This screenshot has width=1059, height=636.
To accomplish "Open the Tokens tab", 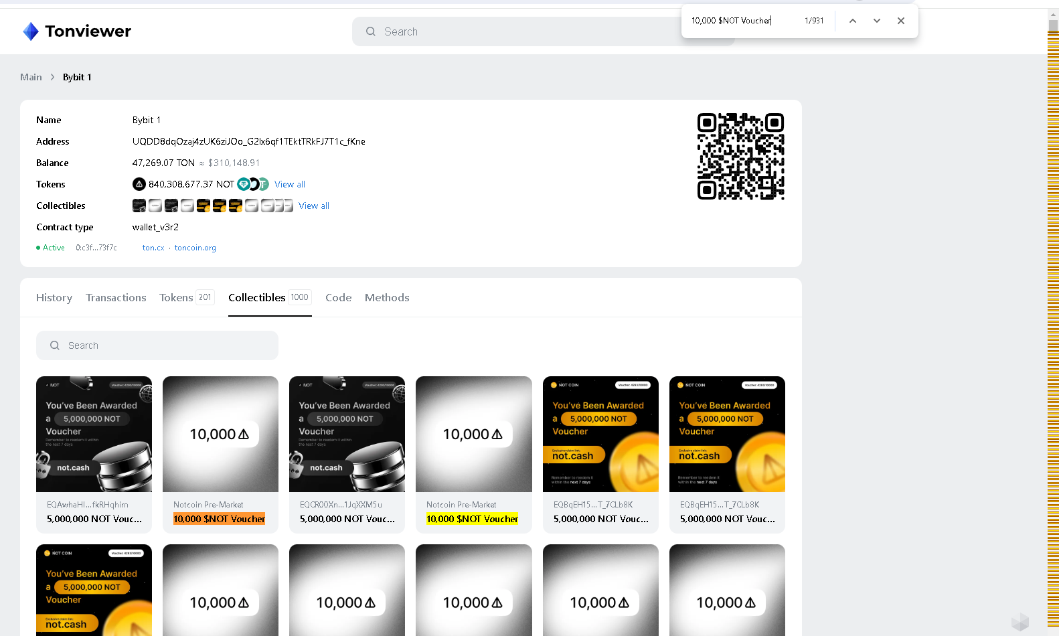I will point(187,297).
